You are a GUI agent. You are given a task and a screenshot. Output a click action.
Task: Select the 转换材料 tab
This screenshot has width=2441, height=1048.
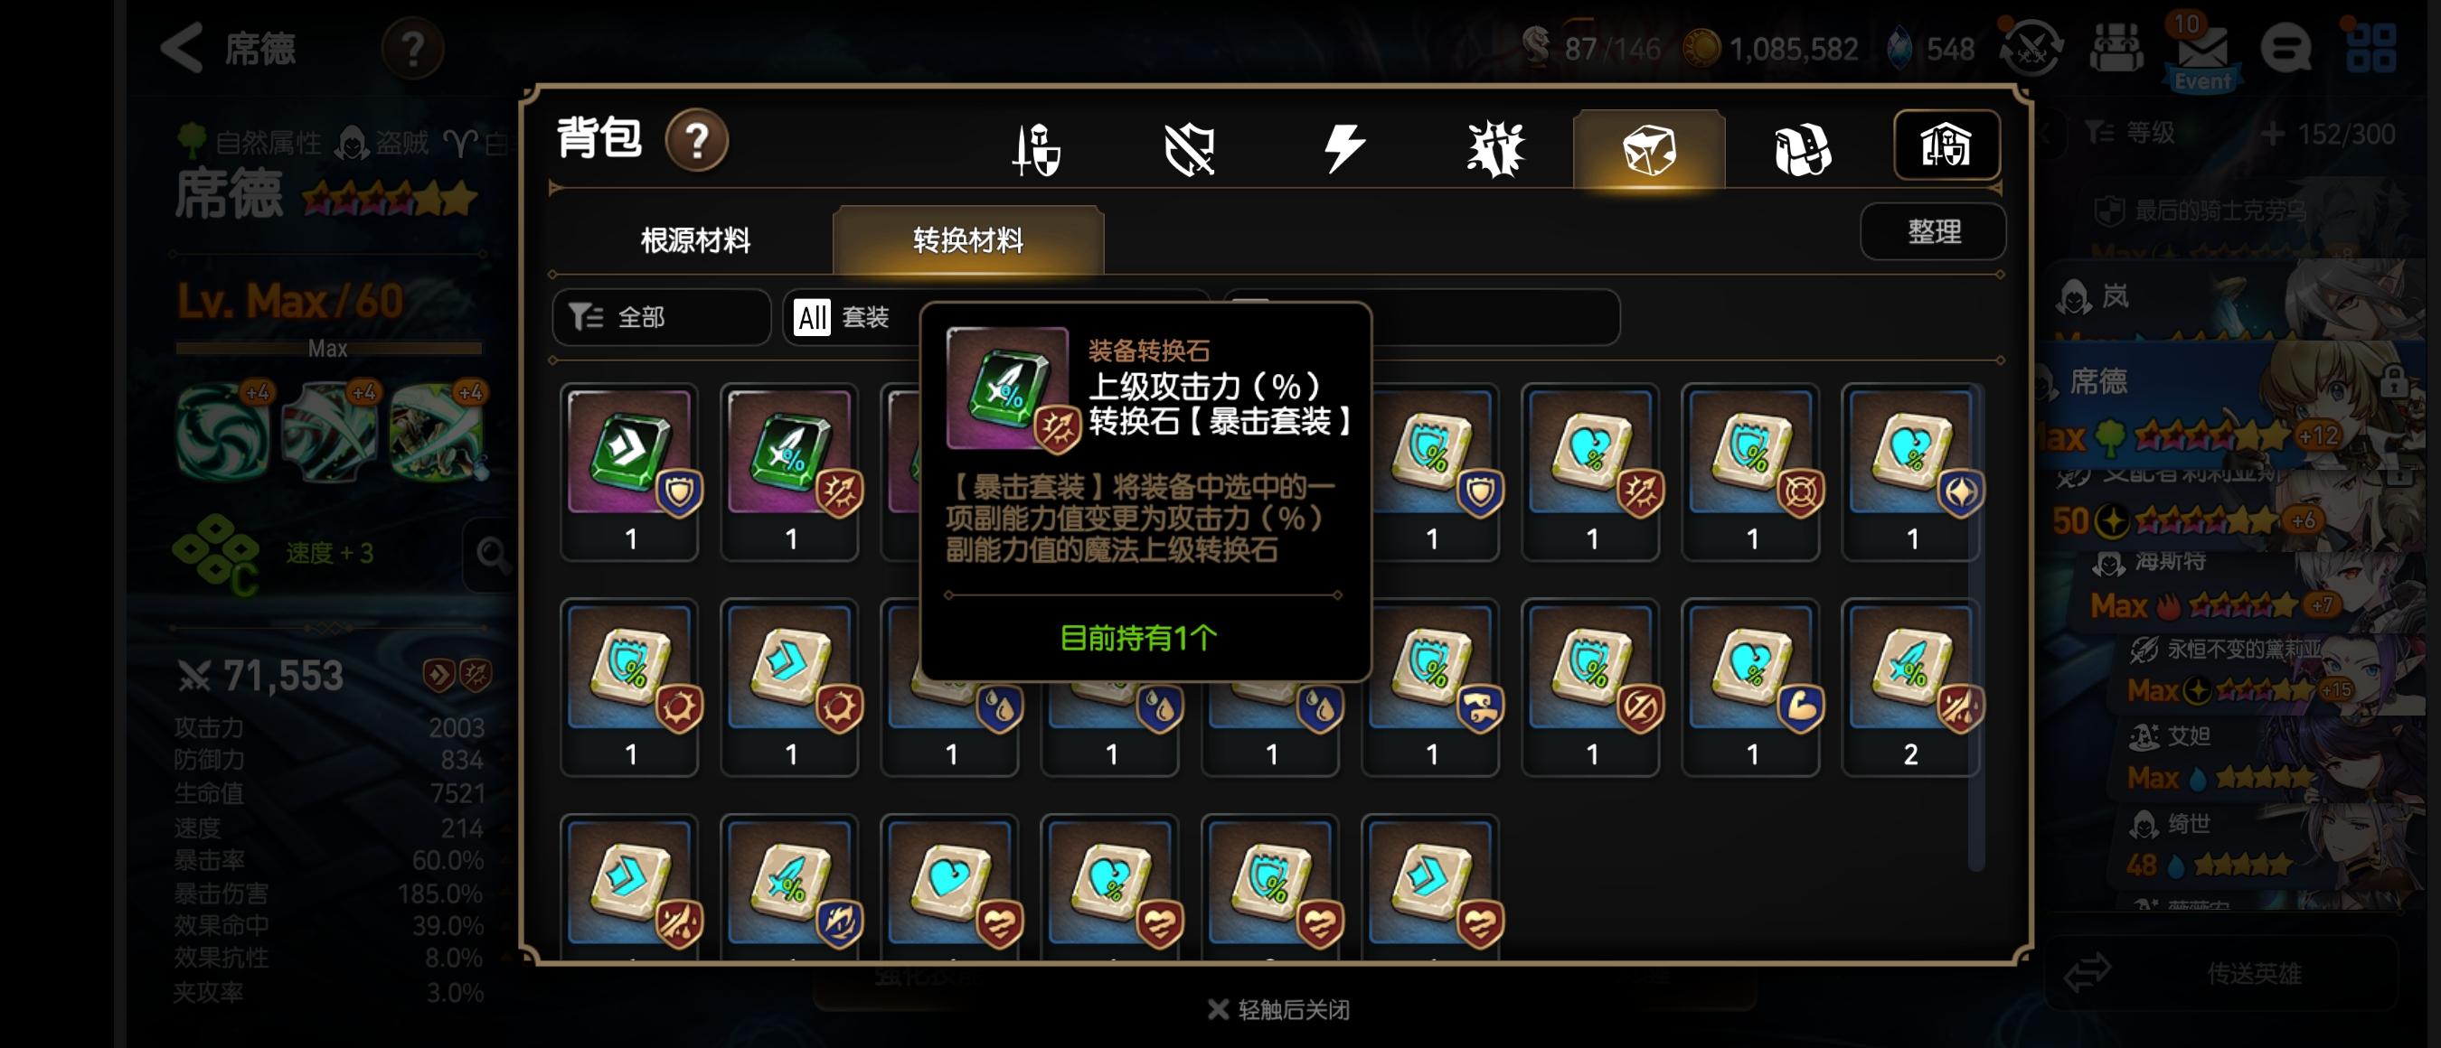967,240
